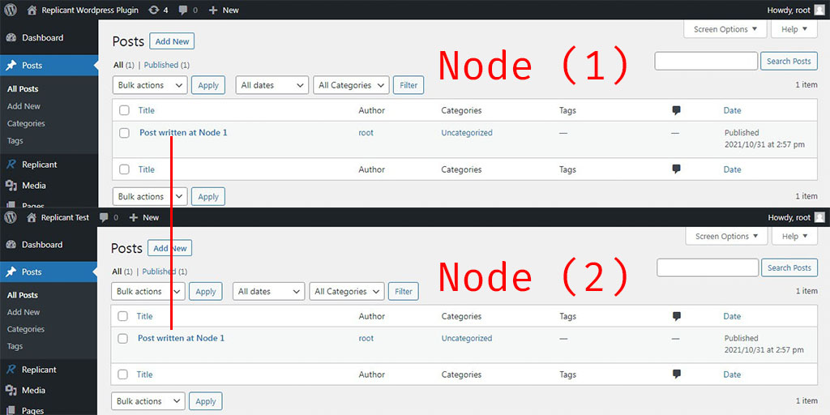Open bottom Bulk actions dropdown in Node 2
Screen dimensions: 830x415
click(148, 401)
